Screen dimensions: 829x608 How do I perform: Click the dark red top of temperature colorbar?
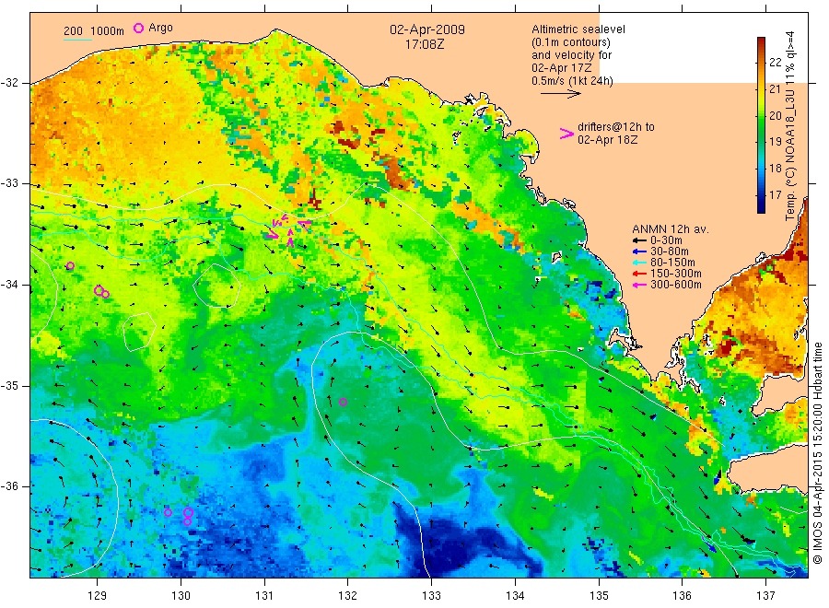[x=761, y=42]
